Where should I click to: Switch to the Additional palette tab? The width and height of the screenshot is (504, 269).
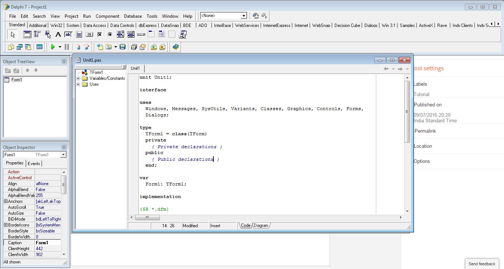pyautogui.click(x=38, y=25)
